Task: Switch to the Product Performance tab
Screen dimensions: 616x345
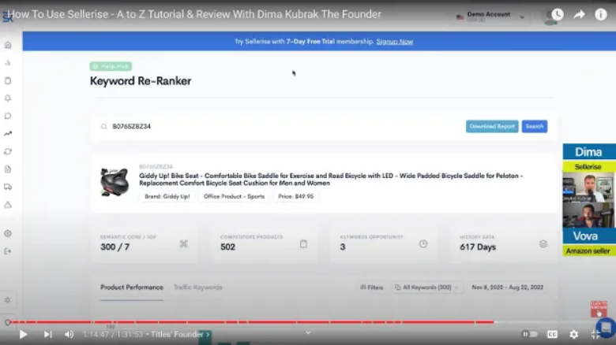Action: [132, 287]
